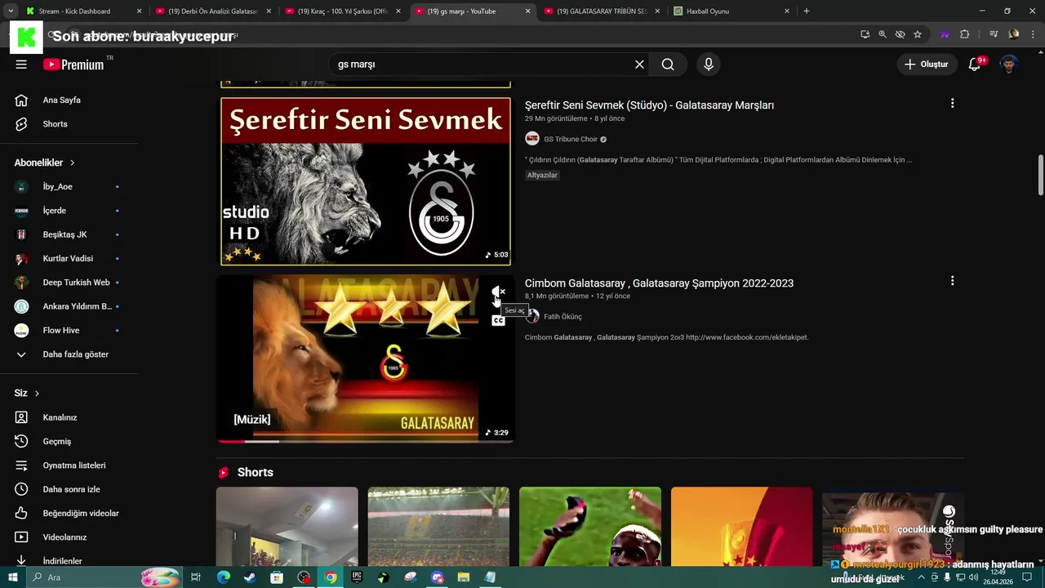The height and width of the screenshot is (588, 1045).
Task: Click the Oluştur create button
Action: pyautogui.click(x=928, y=65)
